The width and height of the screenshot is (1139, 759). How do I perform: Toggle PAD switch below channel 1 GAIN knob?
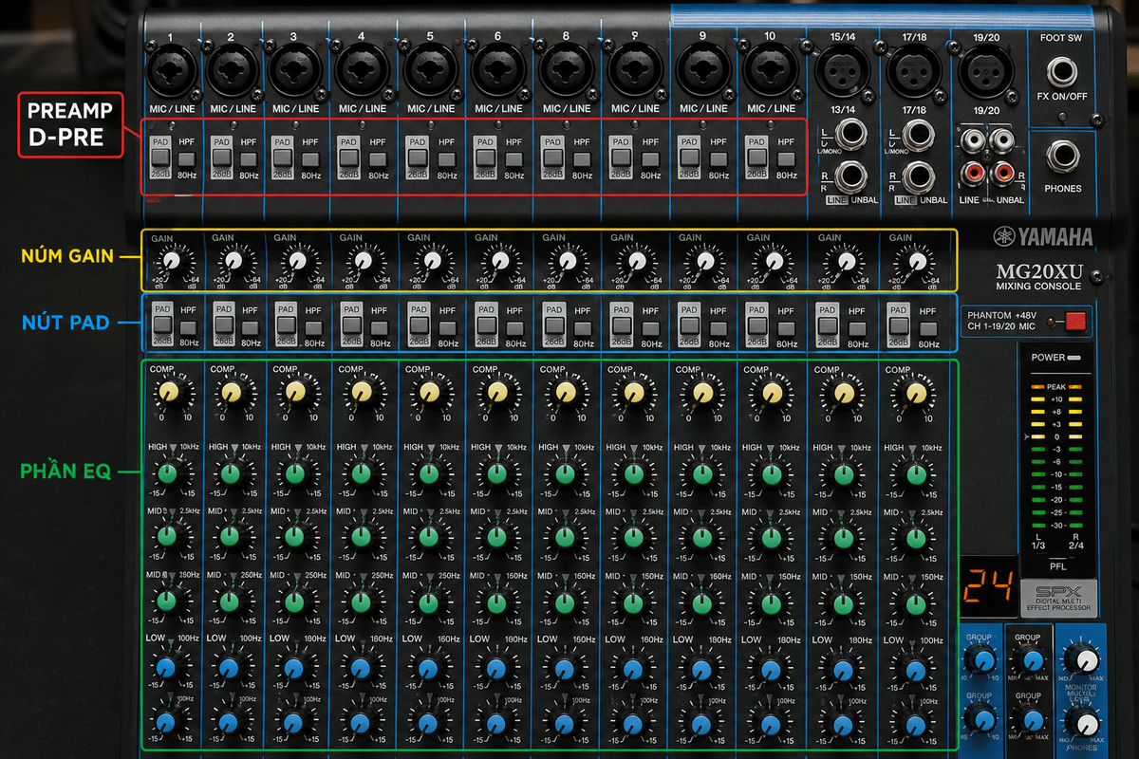(162, 326)
